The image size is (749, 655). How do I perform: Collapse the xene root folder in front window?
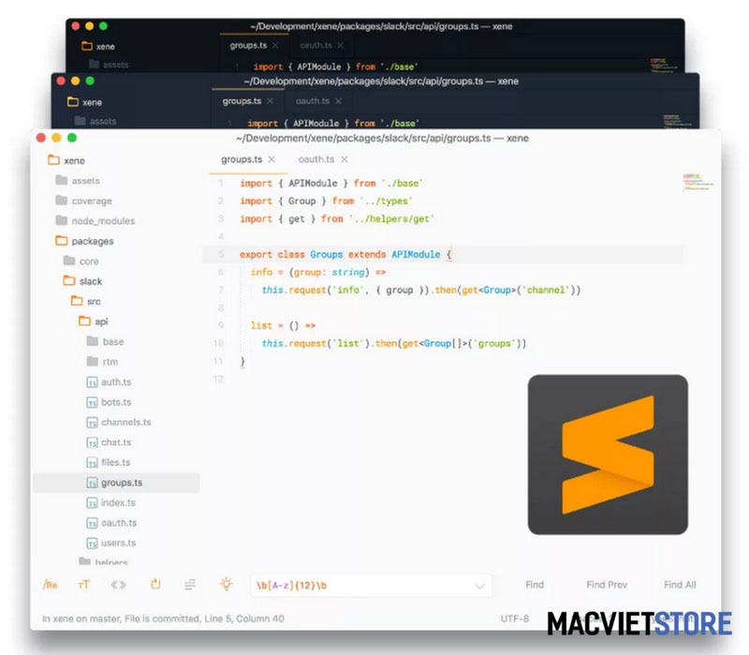66,160
